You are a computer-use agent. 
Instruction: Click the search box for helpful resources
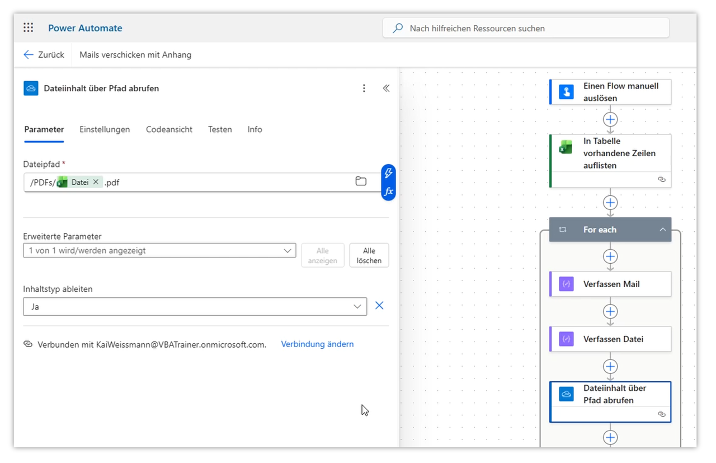tap(526, 28)
